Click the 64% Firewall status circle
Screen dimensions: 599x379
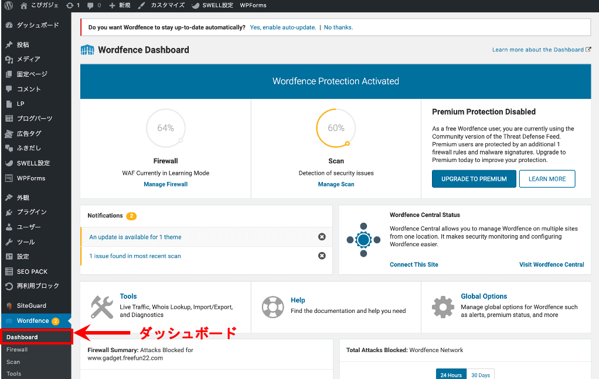coord(166,128)
